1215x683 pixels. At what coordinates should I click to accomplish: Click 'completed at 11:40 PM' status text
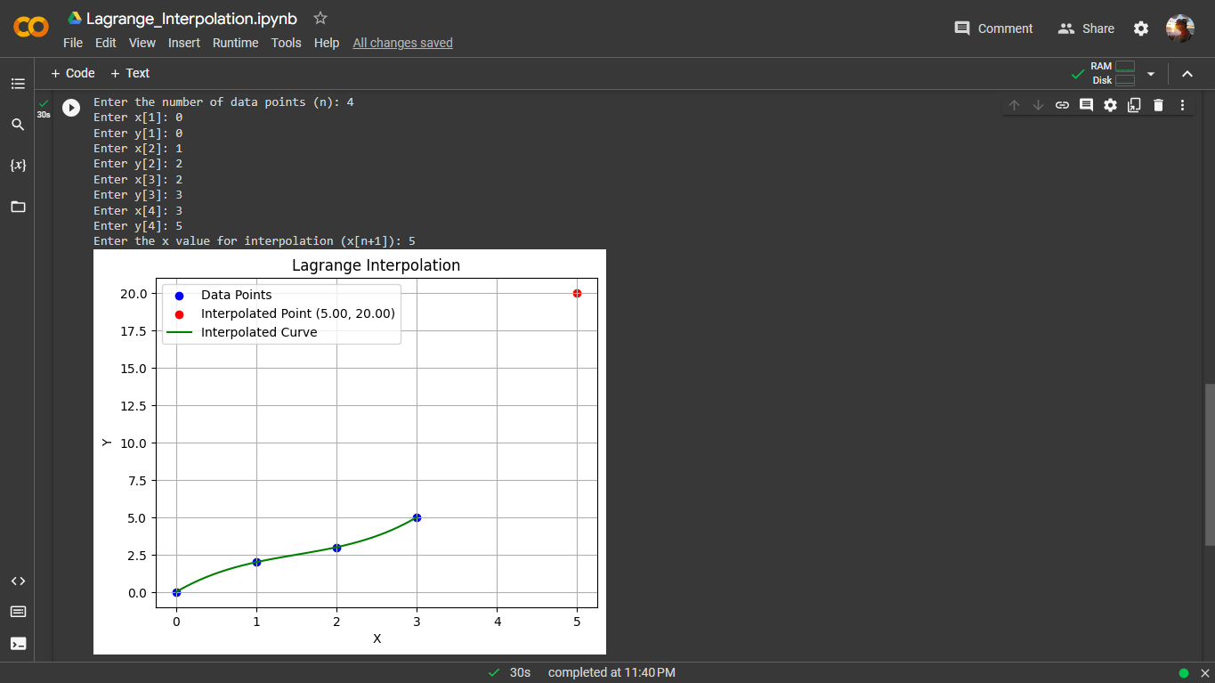612,672
